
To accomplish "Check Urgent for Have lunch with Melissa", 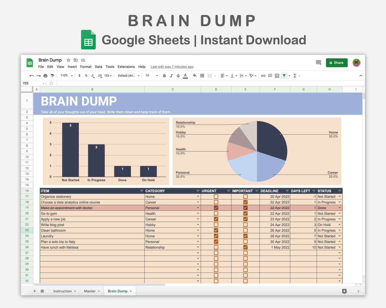I will click(216, 247).
